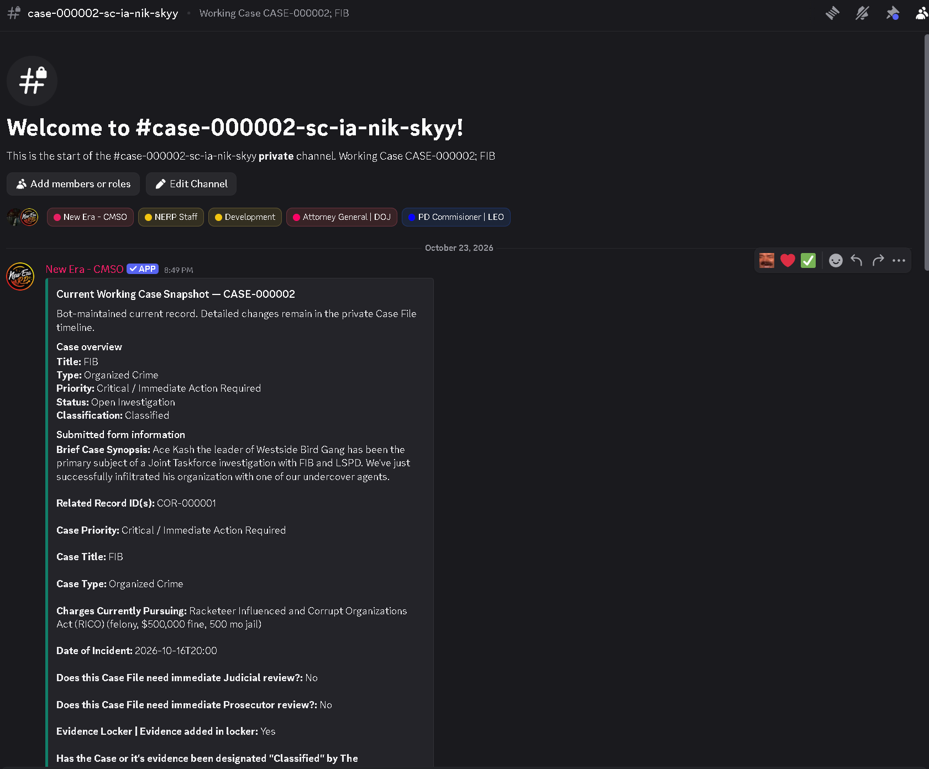The image size is (929, 769).
Task: Click New Era CMSO bot avatar
Action: coord(20,276)
